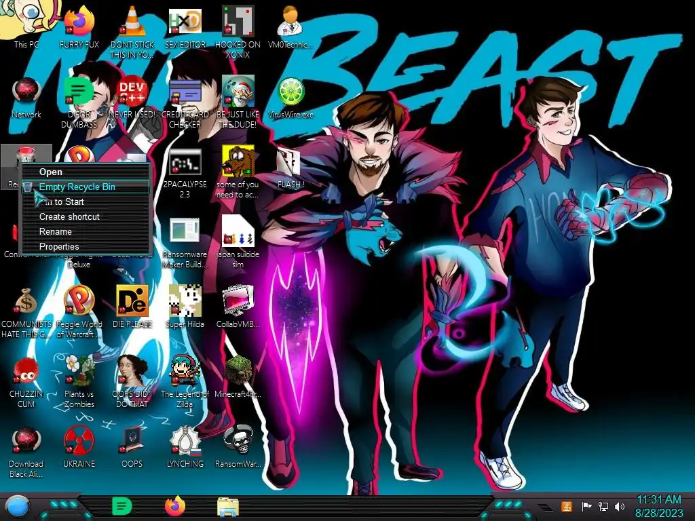The height and width of the screenshot is (521, 695).
Task: Select the Peggle World of Warcraft icon
Action: (79, 312)
